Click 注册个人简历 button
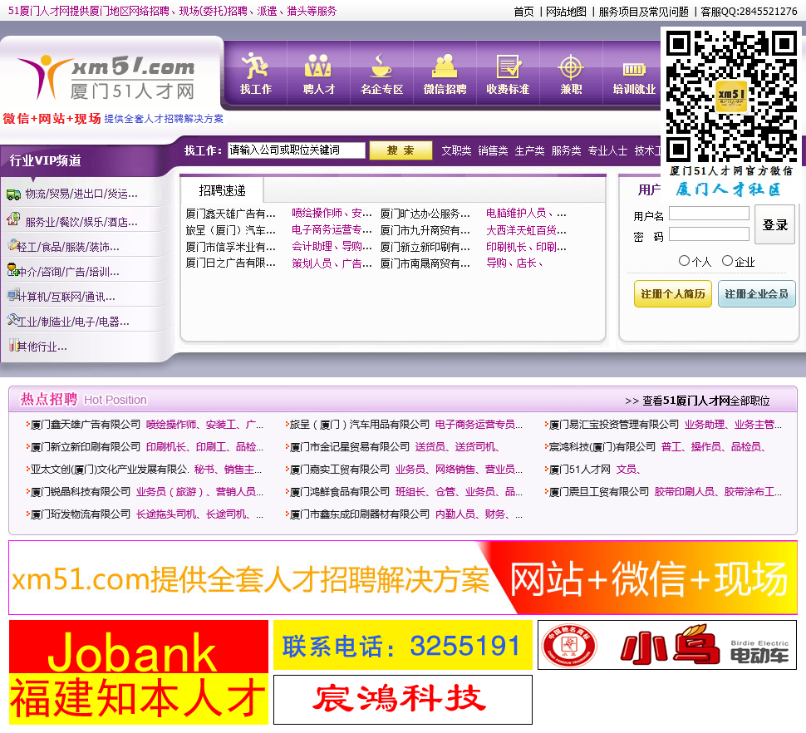This screenshot has height=733, width=806. point(673,293)
